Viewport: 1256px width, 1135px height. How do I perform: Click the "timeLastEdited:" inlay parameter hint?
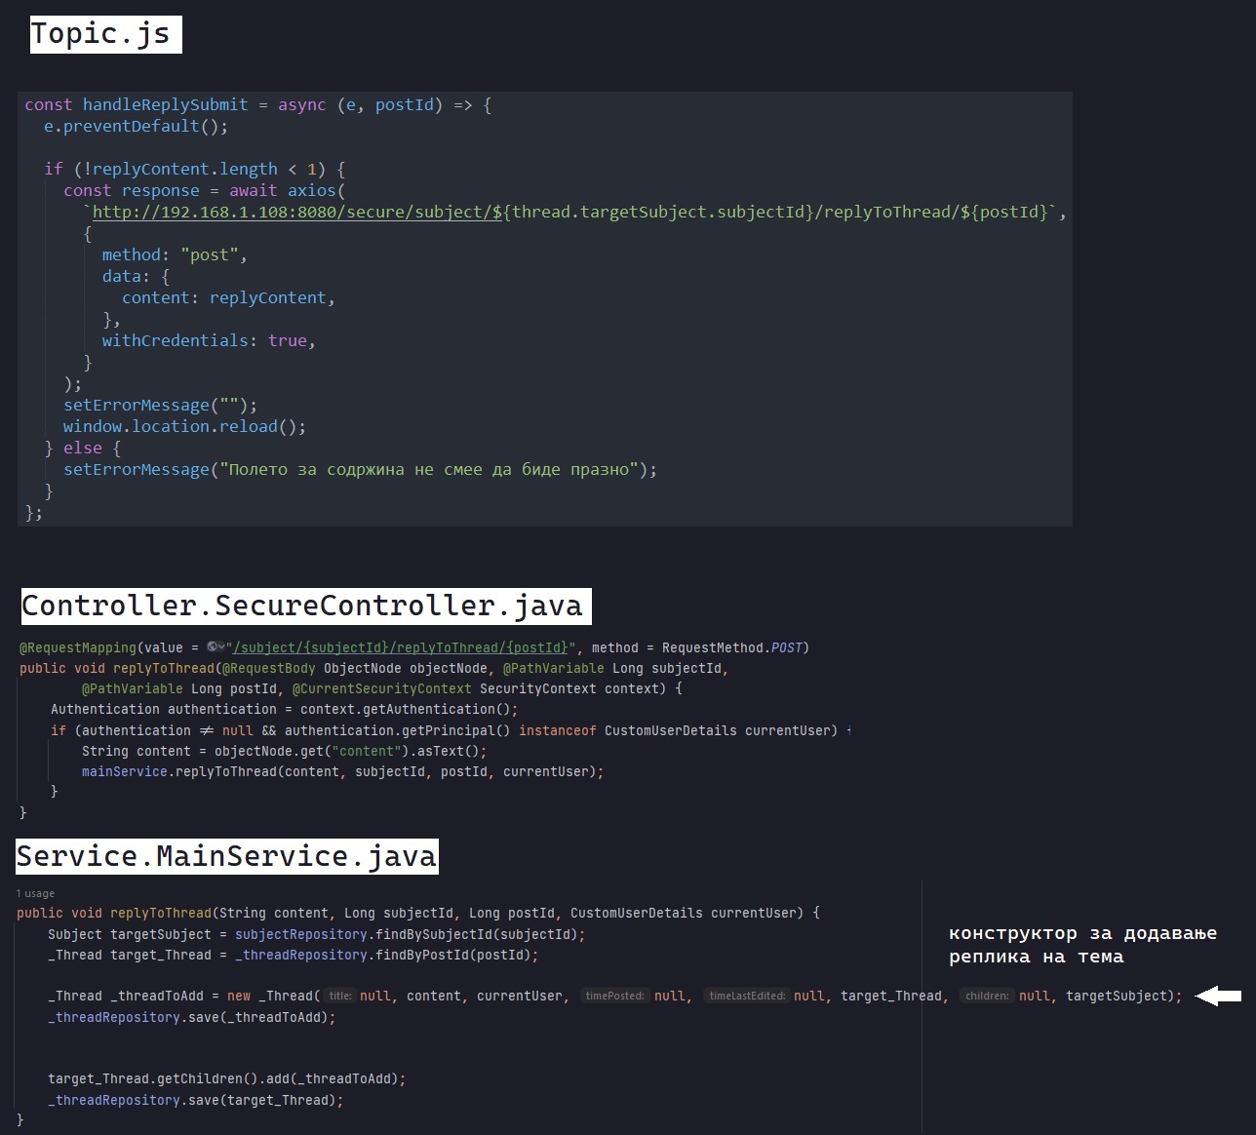coord(747,996)
